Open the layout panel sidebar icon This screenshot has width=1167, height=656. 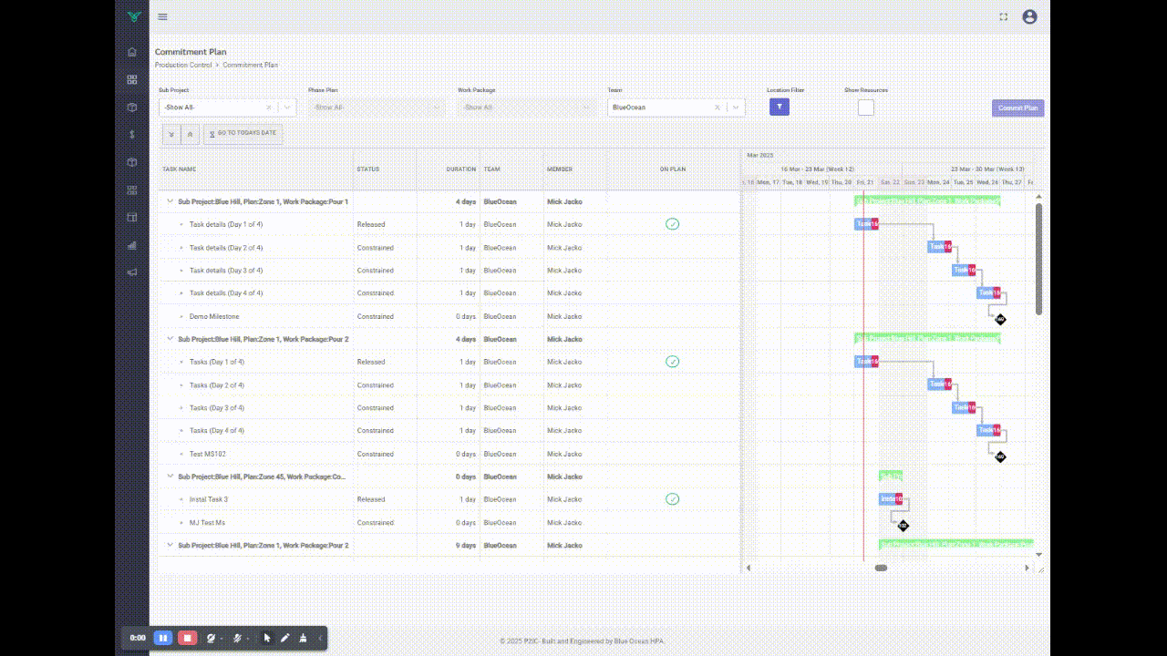tap(132, 218)
